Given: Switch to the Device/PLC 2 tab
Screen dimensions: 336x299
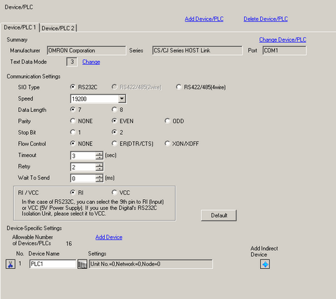Looking at the screenshot, I should (x=58, y=28).
